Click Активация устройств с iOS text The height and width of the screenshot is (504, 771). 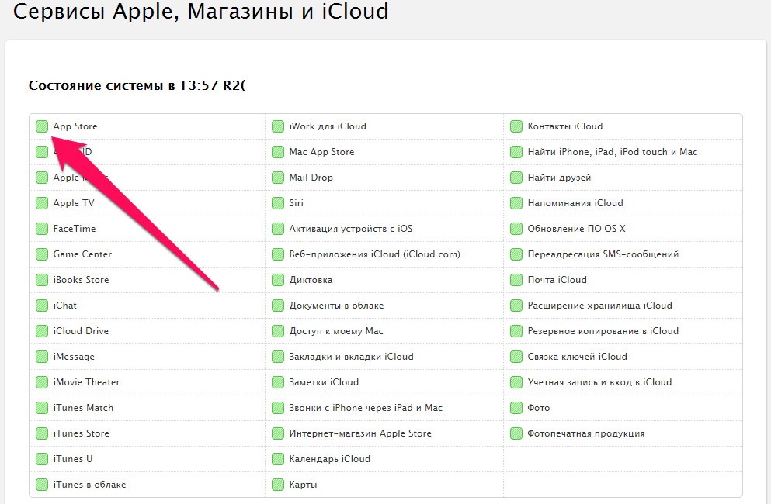(x=351, y=229)
